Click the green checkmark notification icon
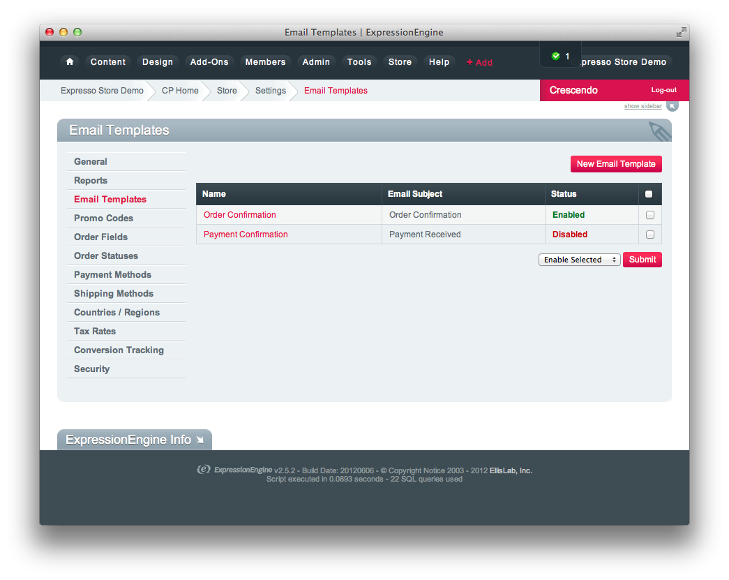The image size is (729, 580). [x=555, y=56]
